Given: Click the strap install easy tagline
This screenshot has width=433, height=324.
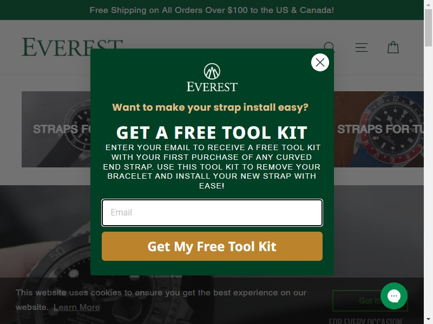Looking at the screenshot, I should 210,107.
